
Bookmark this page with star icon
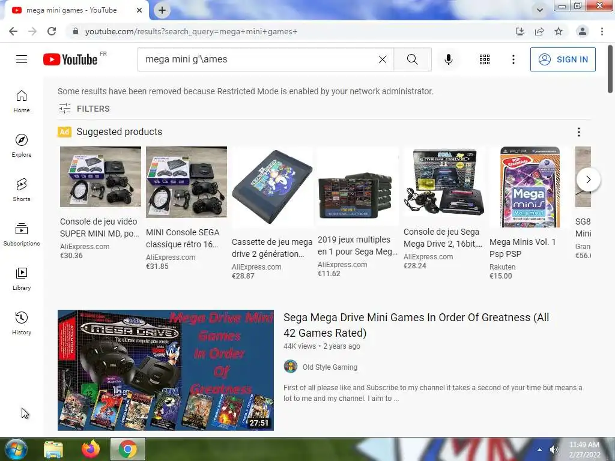(x=559, y=31)
